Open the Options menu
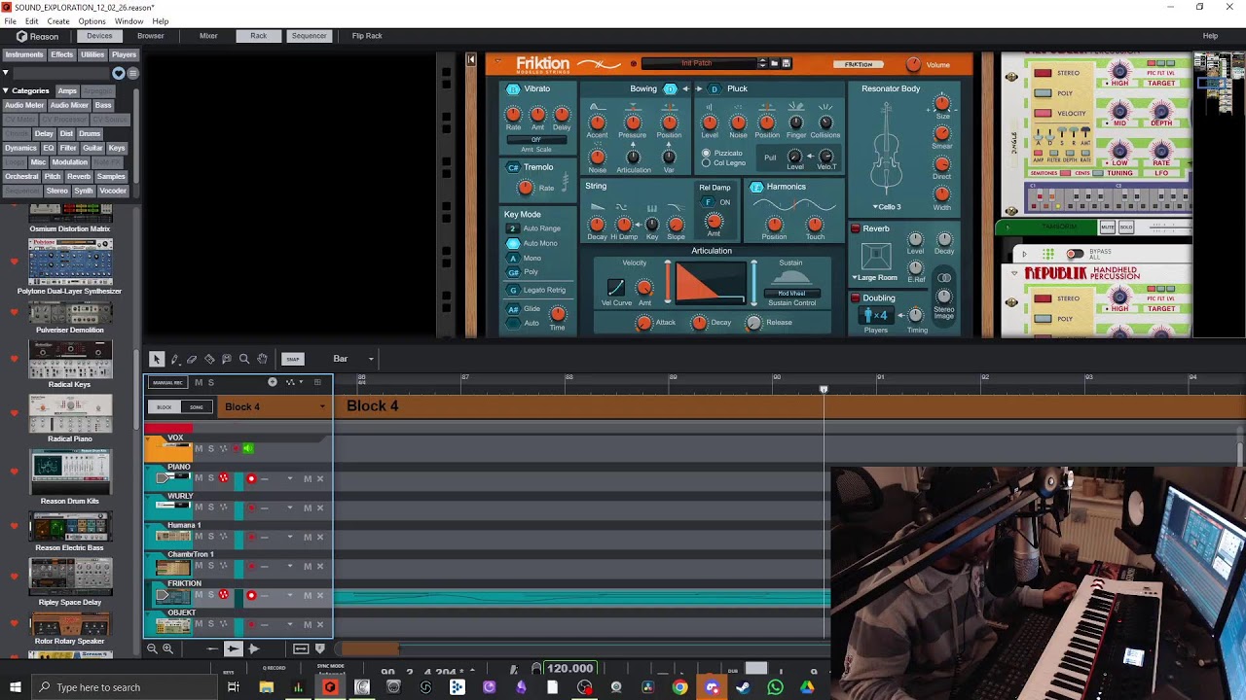The height and width of the screenshot is (700, 1246). tap(92, 21)
